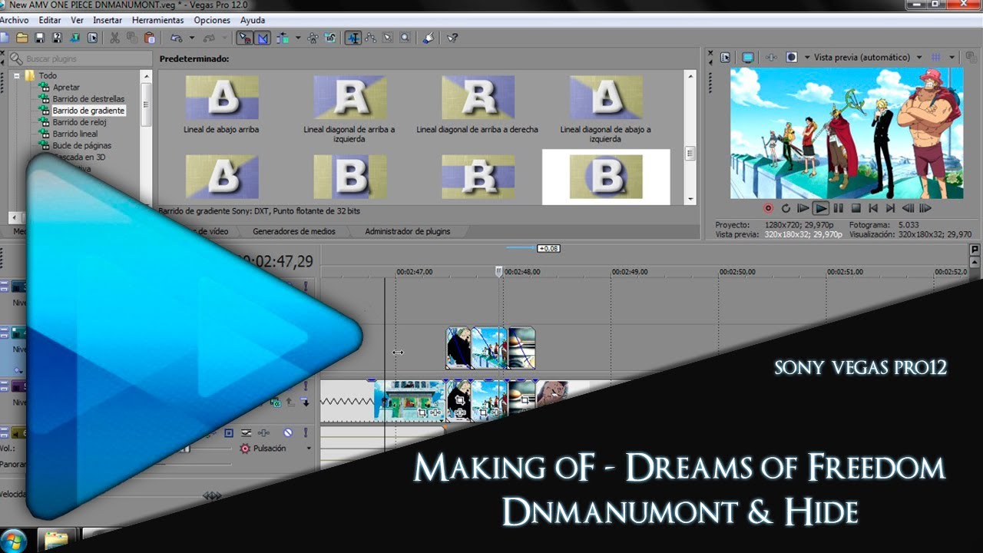Switch to Generadores de medios tab
The width and height of the screenshot is (983, 553).
coord(293,231)
